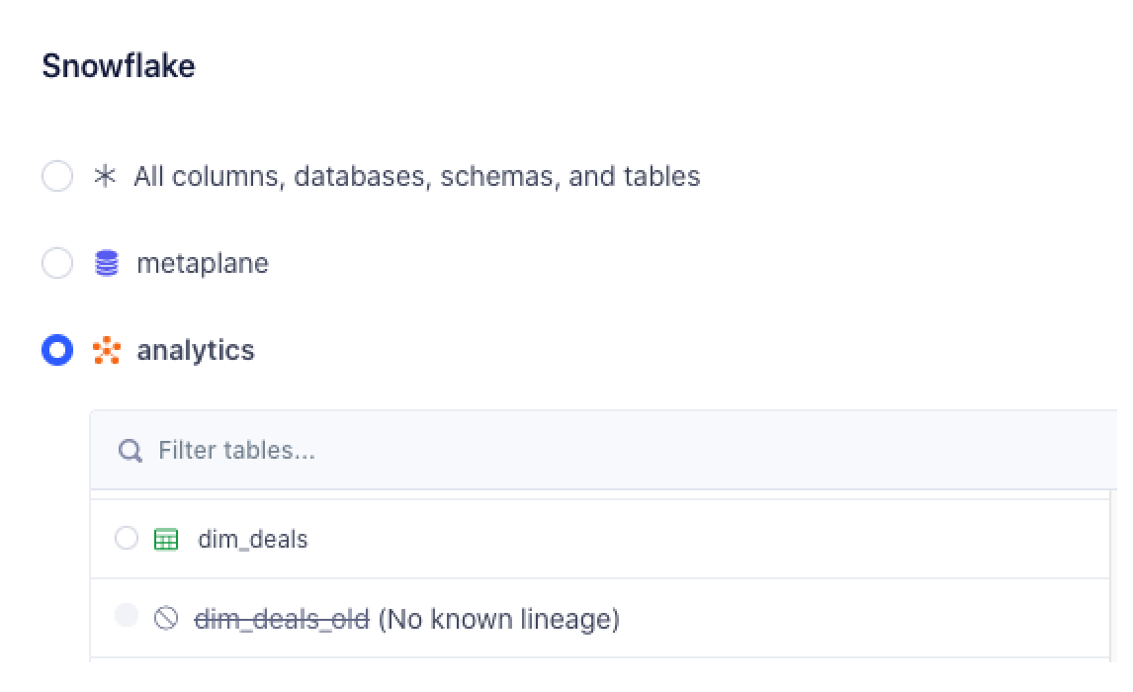Click the green table icon for dim_deals
1133x692 pixels.
[x=166, y=540]
